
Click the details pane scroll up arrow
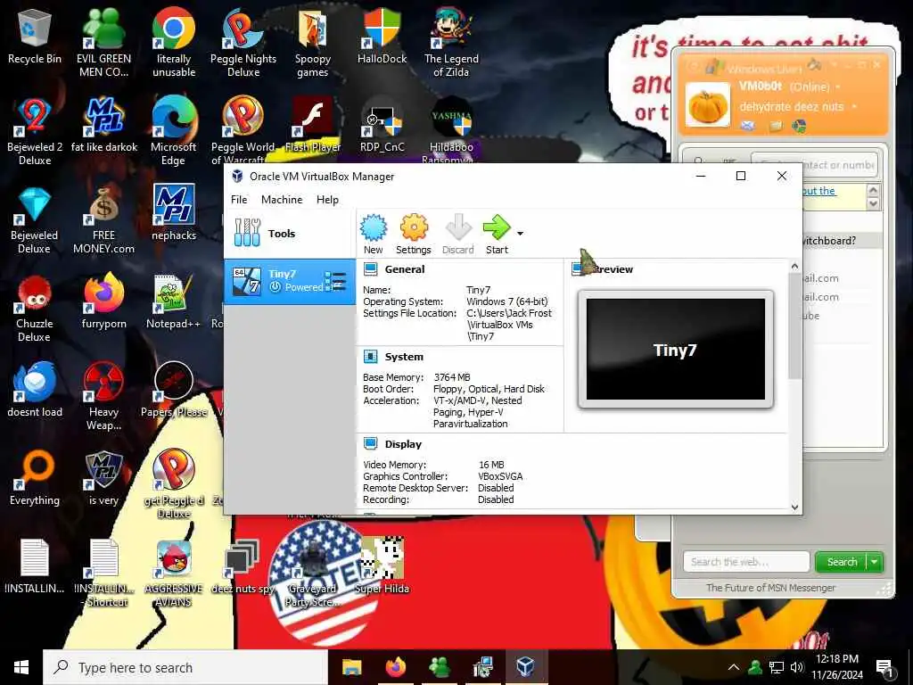[794, 266]
